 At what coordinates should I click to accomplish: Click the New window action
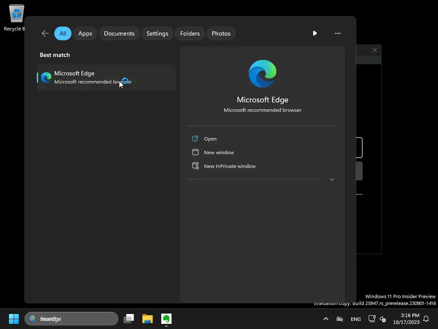tap(219, 153)
